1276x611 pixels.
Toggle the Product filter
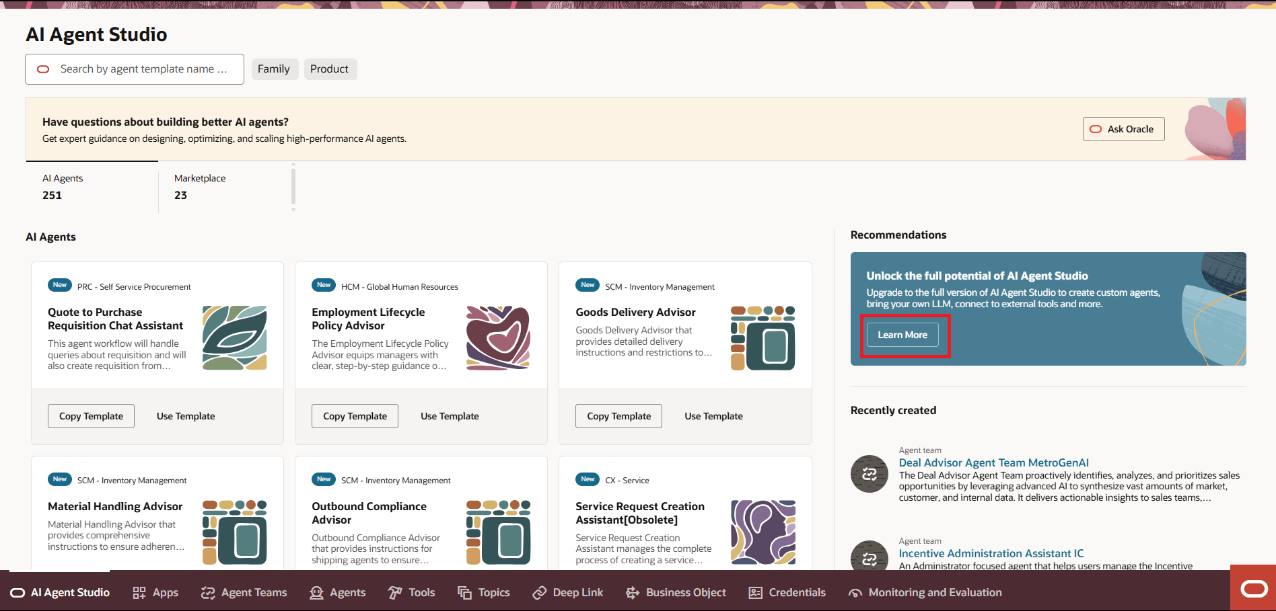coord(330,69)
